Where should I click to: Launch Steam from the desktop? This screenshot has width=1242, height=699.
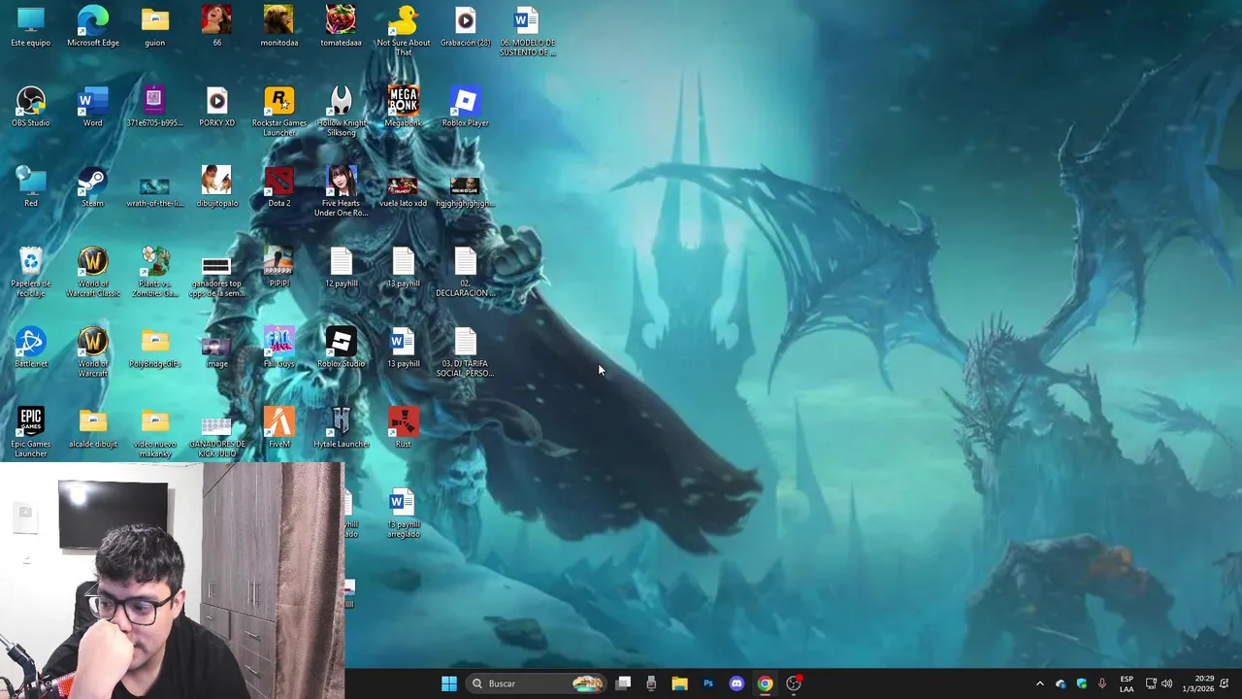[93, 186]
